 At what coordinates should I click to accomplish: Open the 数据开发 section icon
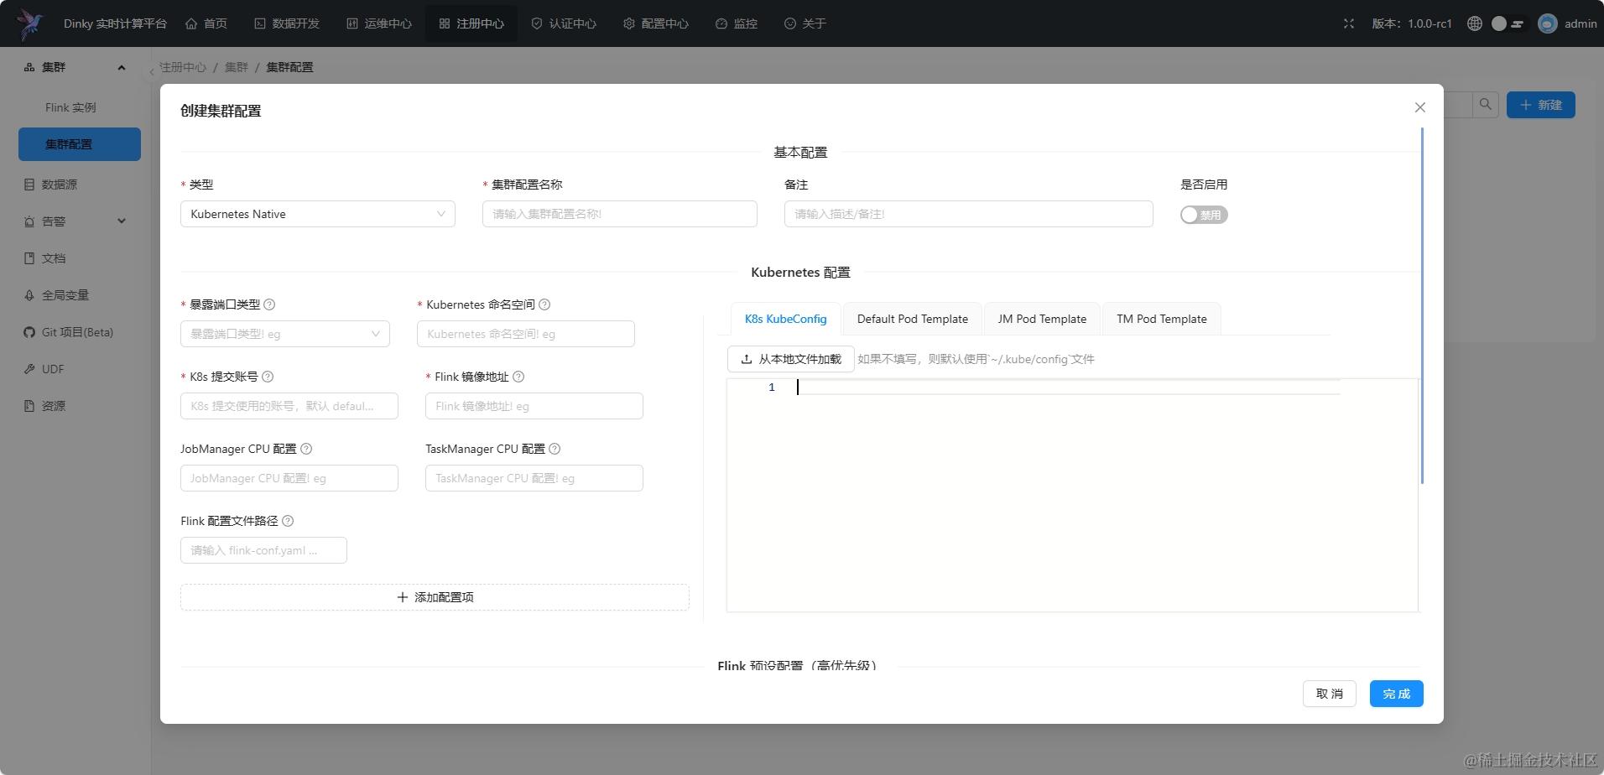258,23
